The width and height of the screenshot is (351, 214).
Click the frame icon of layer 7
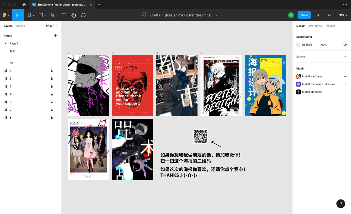point(6,71)
